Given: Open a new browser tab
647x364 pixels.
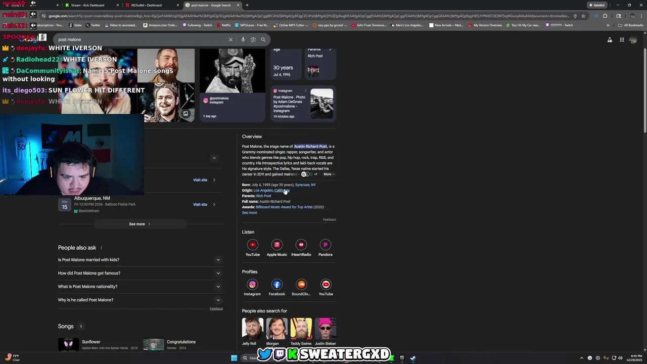Looking at the screenshot, I should [247, 5].
